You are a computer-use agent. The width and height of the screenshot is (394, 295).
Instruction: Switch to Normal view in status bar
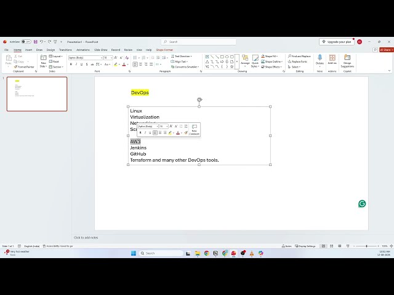click(x=323, y=246)
